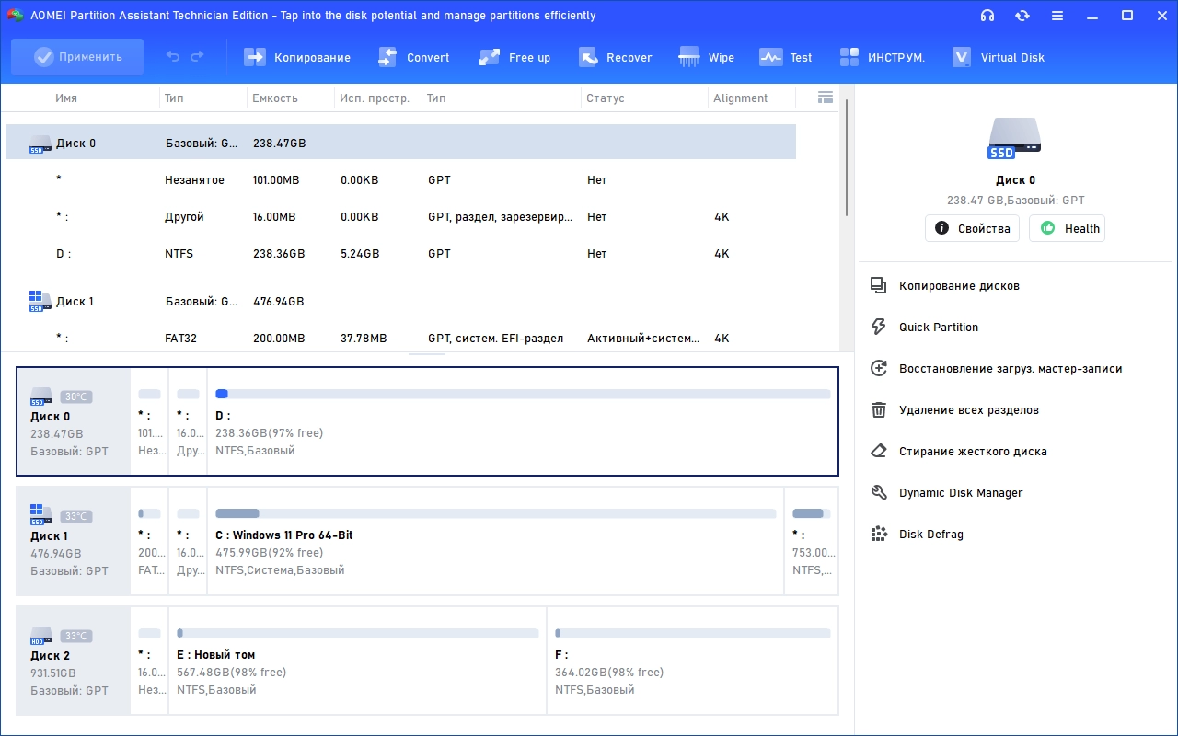Image resolution: width=1178 pixels, height=736 pixels.
Task: Select the Wipe tool icon
Action: [x=689, y=57]
